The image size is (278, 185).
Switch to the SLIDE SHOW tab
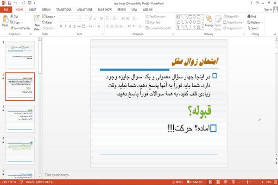click(105, 10)
